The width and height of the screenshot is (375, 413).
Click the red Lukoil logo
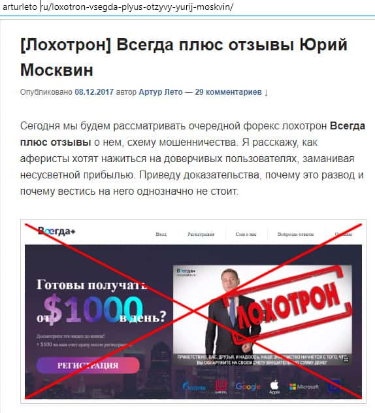pyautogui.click(x=221, y=387)
